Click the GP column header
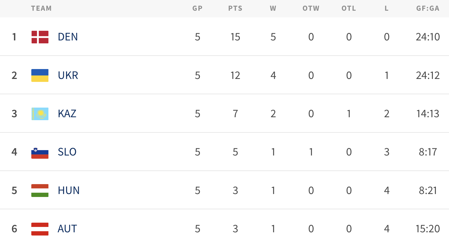449x243 pixels. (x=197, y=9)
